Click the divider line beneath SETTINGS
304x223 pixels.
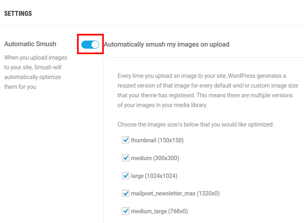pyautogui.click(x=152, y=26)
